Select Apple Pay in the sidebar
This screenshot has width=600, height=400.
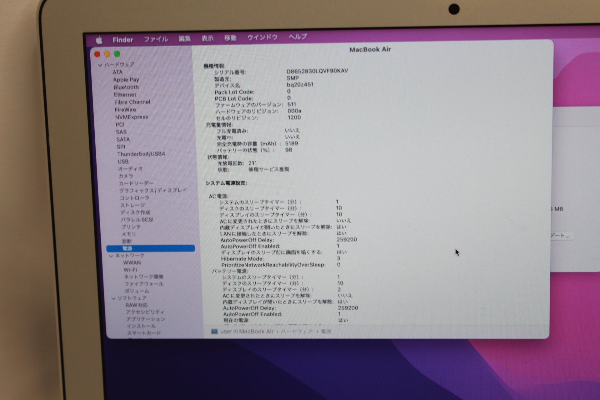tap(126, 80)
